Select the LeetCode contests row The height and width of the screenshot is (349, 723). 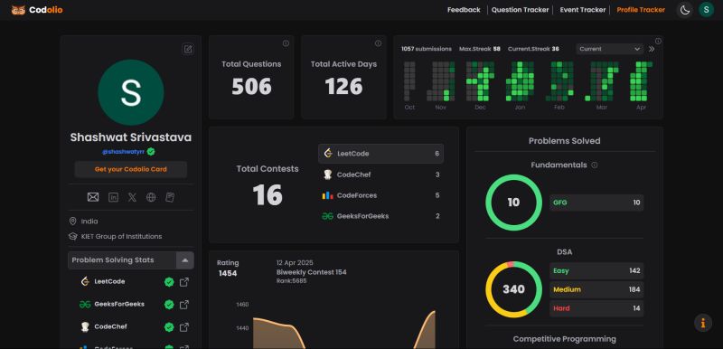tap(380, 154)
